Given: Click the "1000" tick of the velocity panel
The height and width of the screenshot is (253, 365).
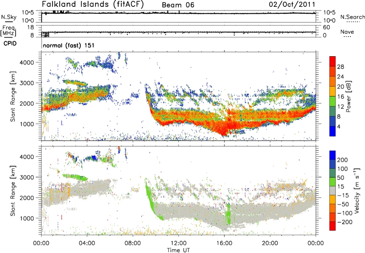Looking at the screenshot, I should click(26, 218).
